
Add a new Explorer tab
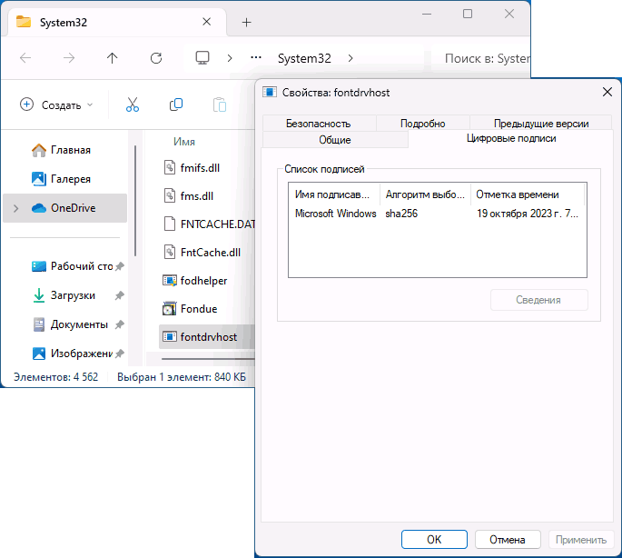pyautogui.click(x=246, y=22)
